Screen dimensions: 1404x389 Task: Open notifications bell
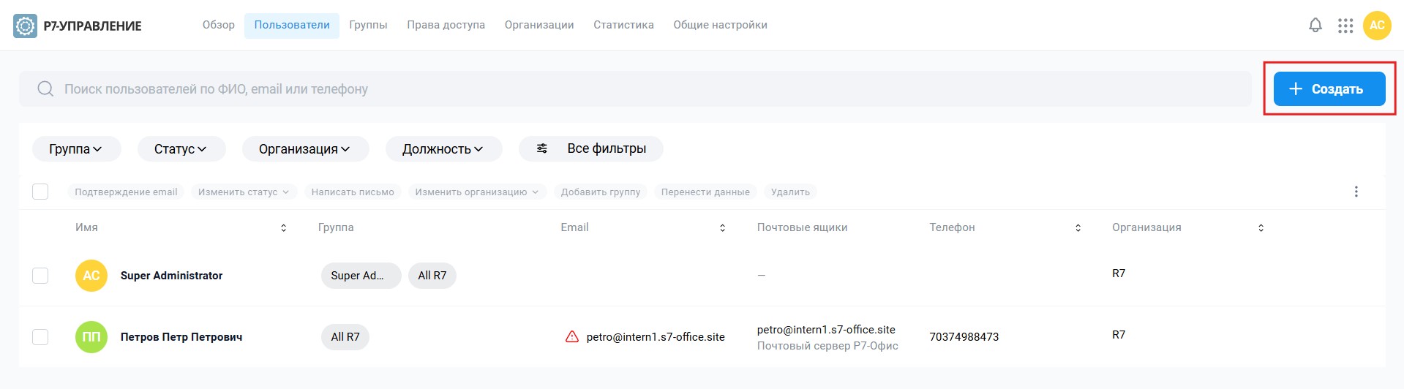(1315, 26)
